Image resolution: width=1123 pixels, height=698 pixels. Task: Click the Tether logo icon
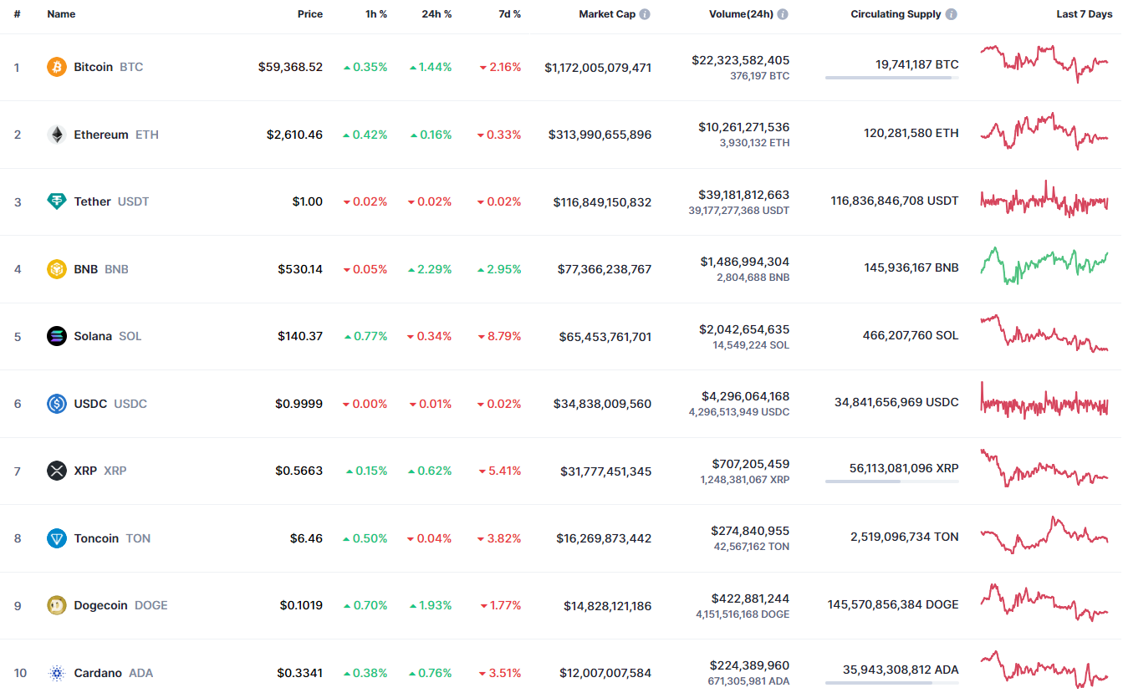pos(57,201)
